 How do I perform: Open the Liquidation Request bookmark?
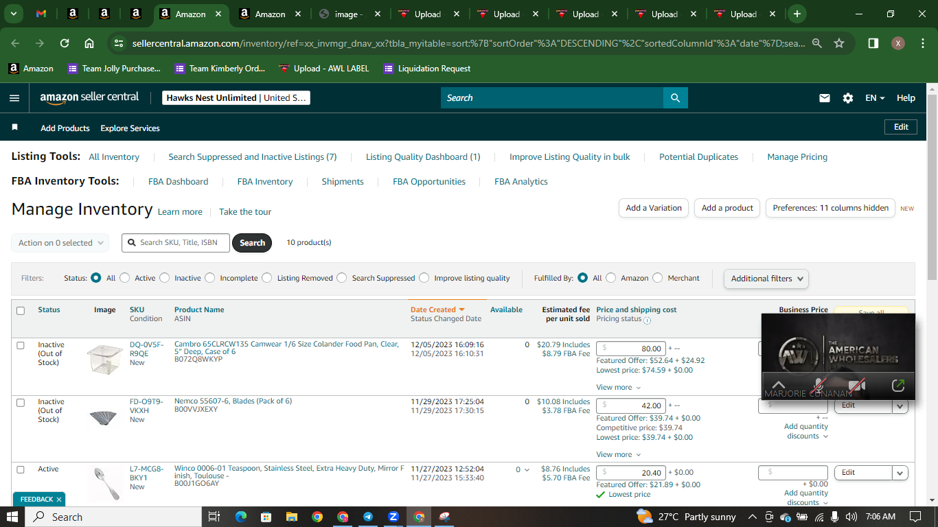coord(427,69)
